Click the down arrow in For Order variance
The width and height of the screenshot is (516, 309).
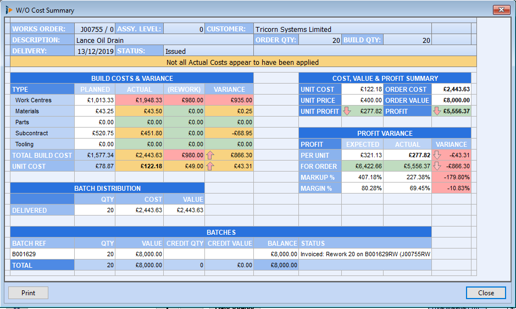(x=437, y=167)
